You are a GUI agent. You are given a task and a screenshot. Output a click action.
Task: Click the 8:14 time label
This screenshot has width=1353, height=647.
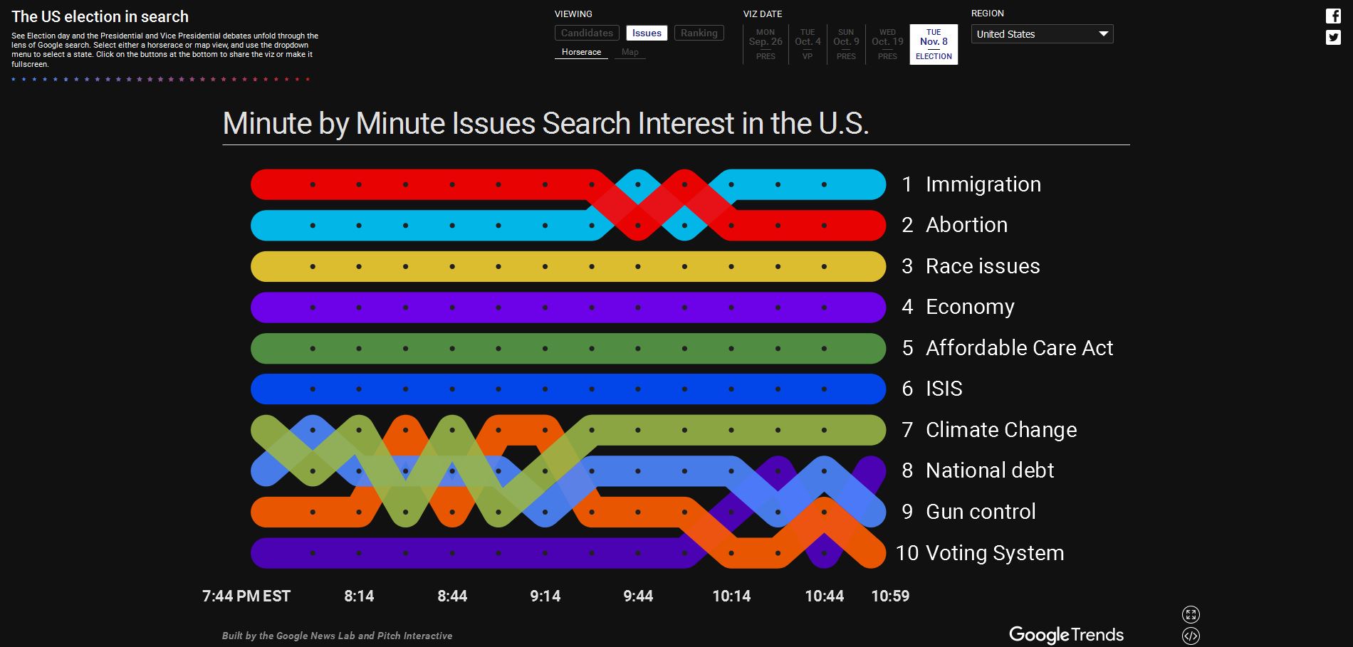(x=359, y=596)
